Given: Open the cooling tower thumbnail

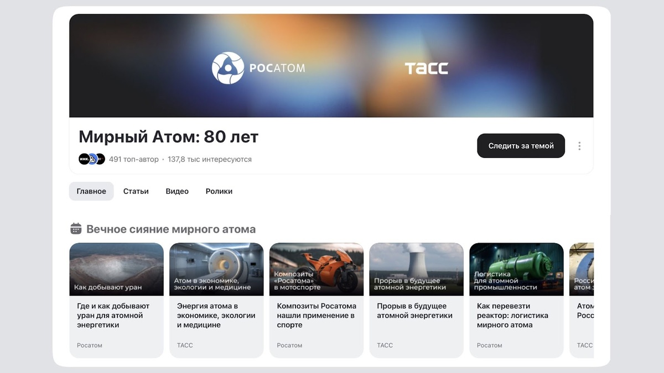Looking at the screenshot, I should [x=417, y=269].
